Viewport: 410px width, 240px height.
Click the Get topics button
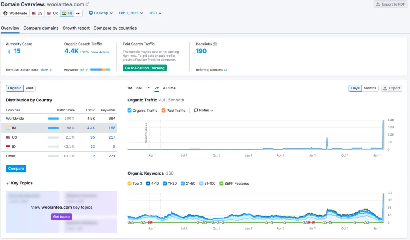click(62, 217)
